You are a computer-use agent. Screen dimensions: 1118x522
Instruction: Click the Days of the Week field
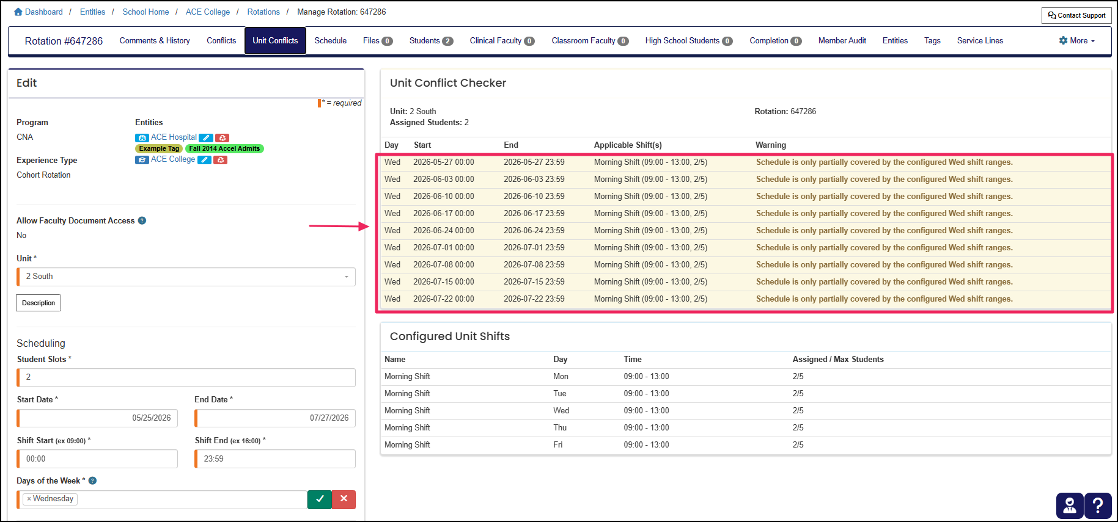[x=162, y=499]
